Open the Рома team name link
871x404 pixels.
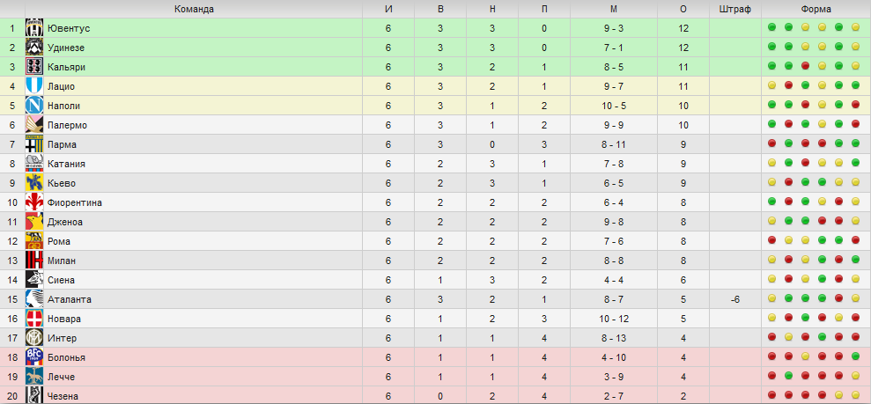(59, 241)
